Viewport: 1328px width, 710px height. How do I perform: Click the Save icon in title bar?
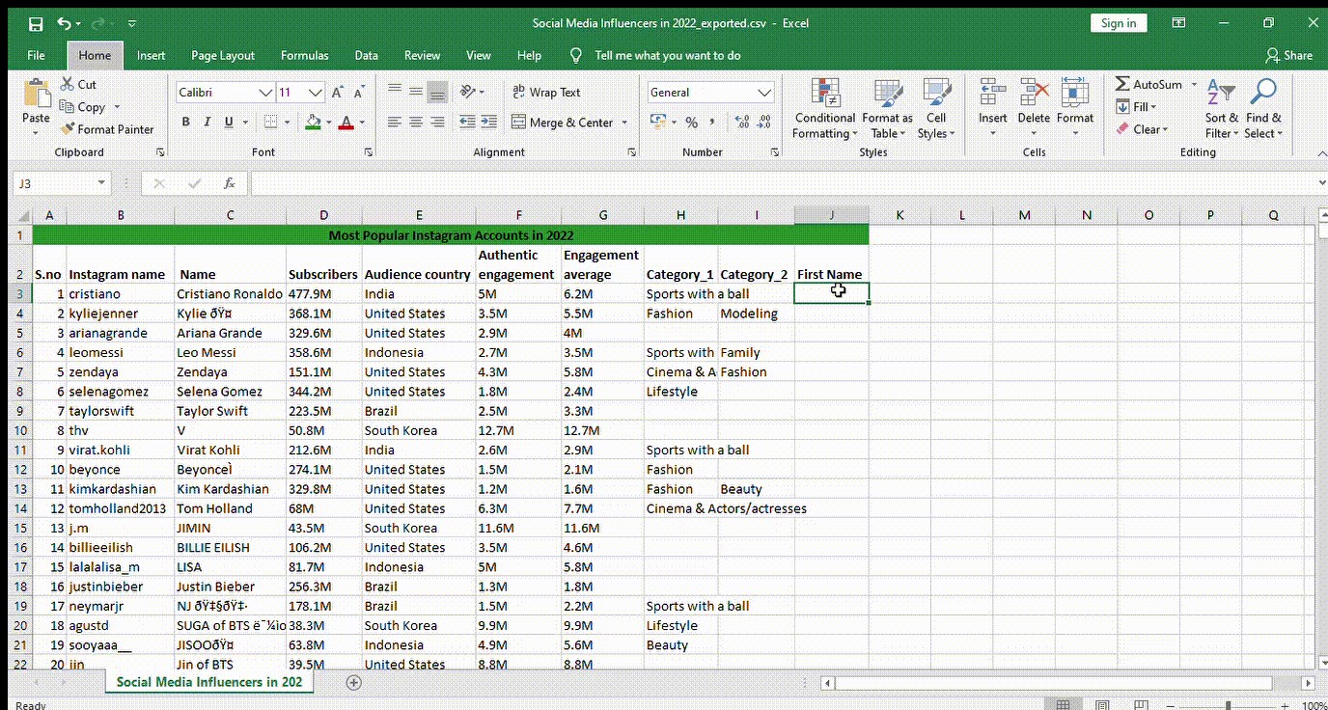pyautogui.click(x=36, y=23)
